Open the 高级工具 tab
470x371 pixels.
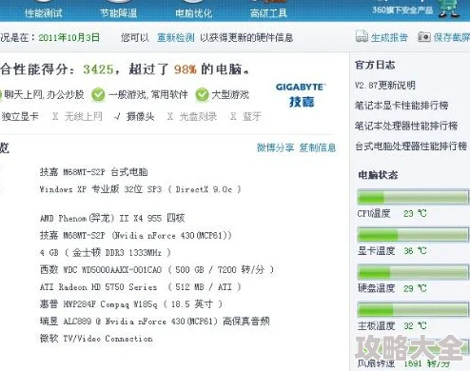point(268,13)
